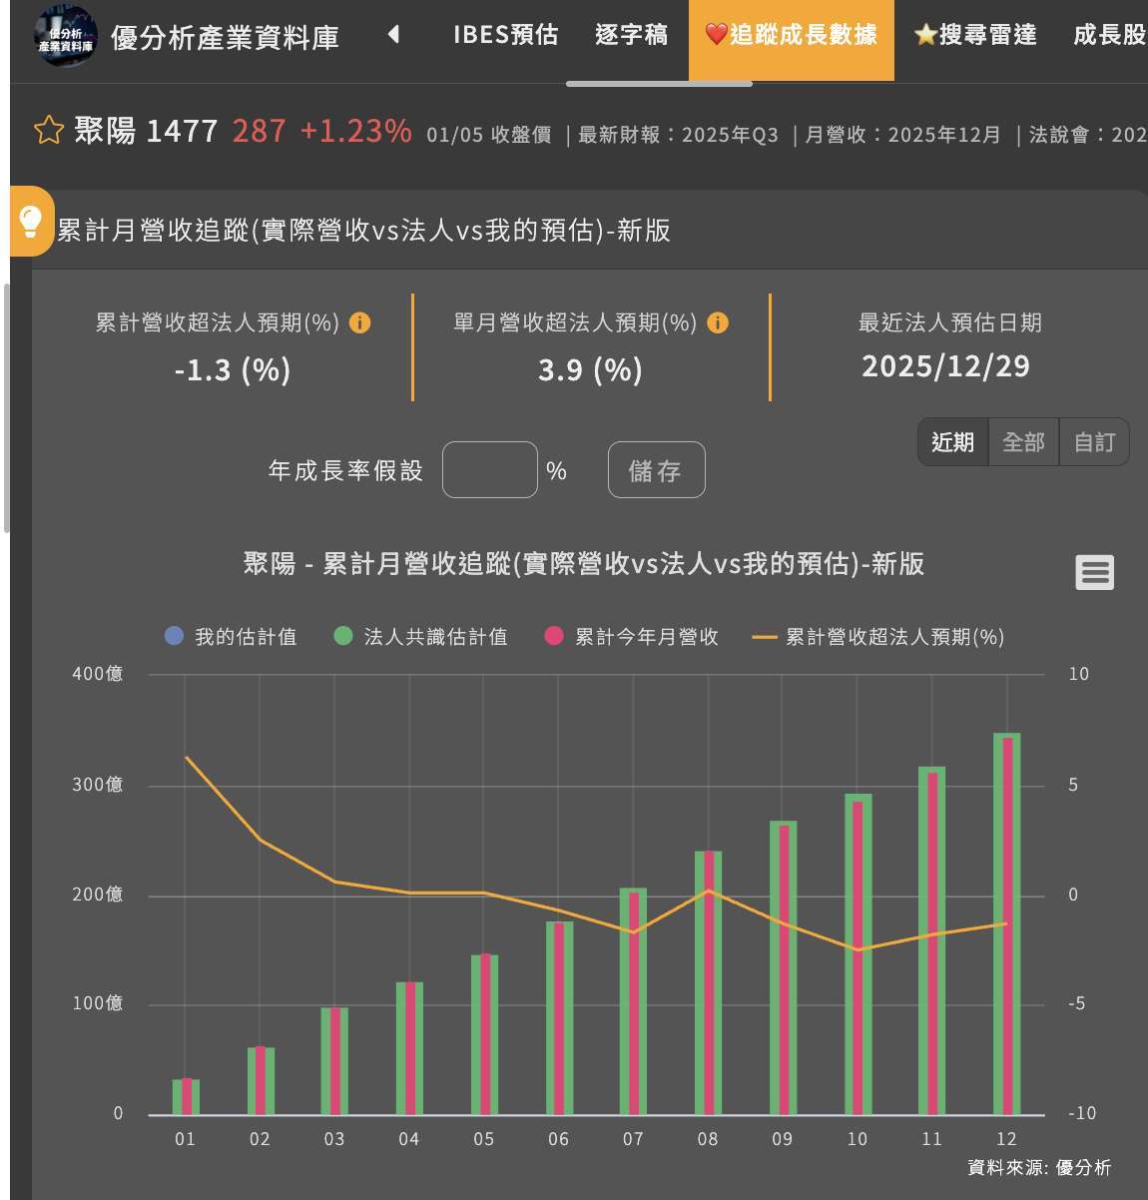This screenshot has width=1148, height=1200.
Task: Open info tooltip for 單月營收超法人預期(%)
Action: point(717,322)
